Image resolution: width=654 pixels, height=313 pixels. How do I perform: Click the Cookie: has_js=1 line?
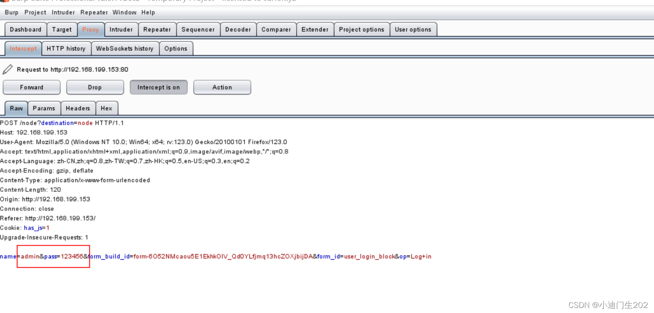coord(25,228)
